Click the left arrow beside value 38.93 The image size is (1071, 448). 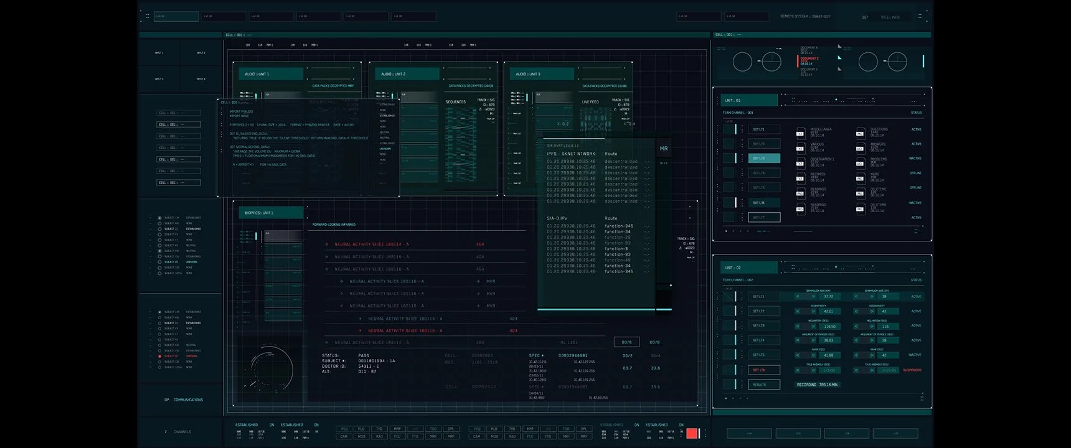(x=798, y=340)
